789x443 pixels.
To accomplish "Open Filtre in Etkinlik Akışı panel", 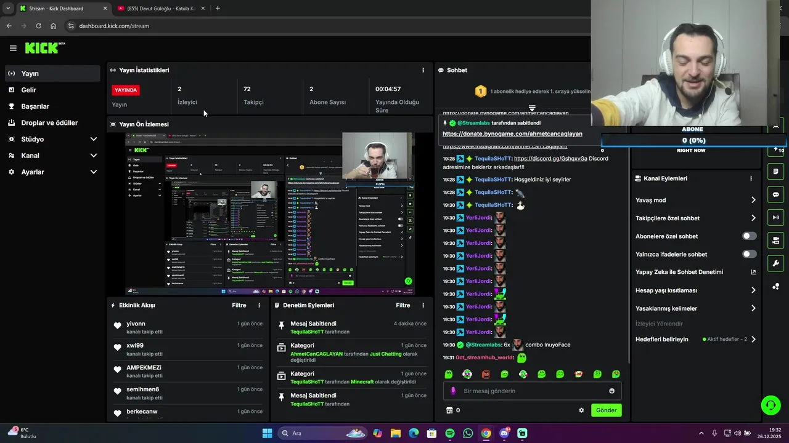I will click(x=239, y=305).
